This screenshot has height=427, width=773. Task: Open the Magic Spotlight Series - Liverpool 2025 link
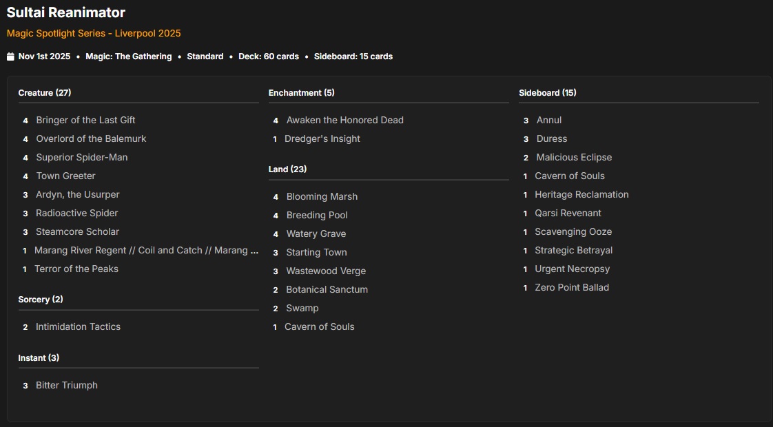click(94, 33)
